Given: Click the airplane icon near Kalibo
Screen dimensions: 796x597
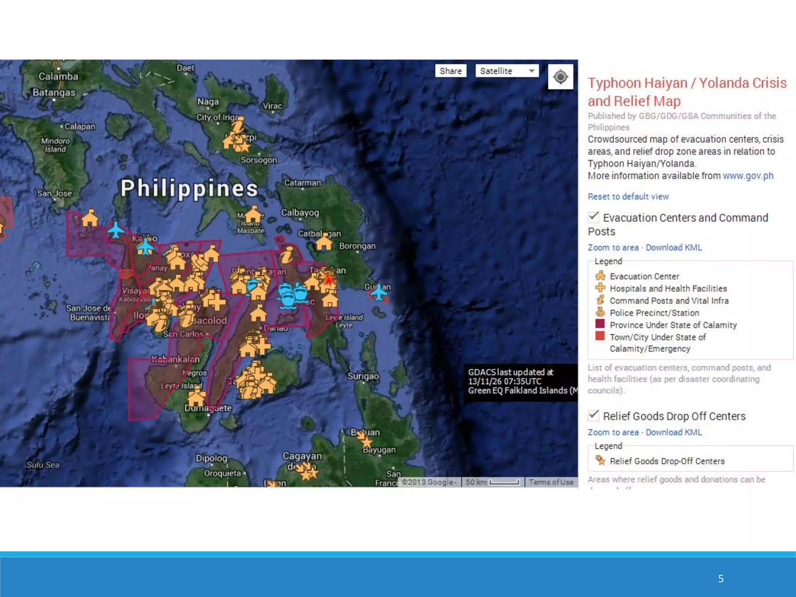Looking at the screenshot, I should click(145, 247).
